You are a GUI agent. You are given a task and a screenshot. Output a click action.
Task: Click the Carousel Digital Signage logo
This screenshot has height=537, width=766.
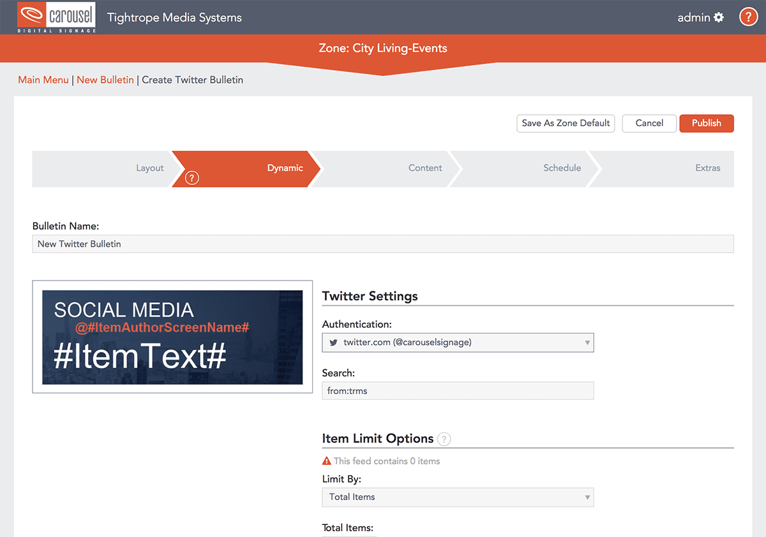coord(57,17)
